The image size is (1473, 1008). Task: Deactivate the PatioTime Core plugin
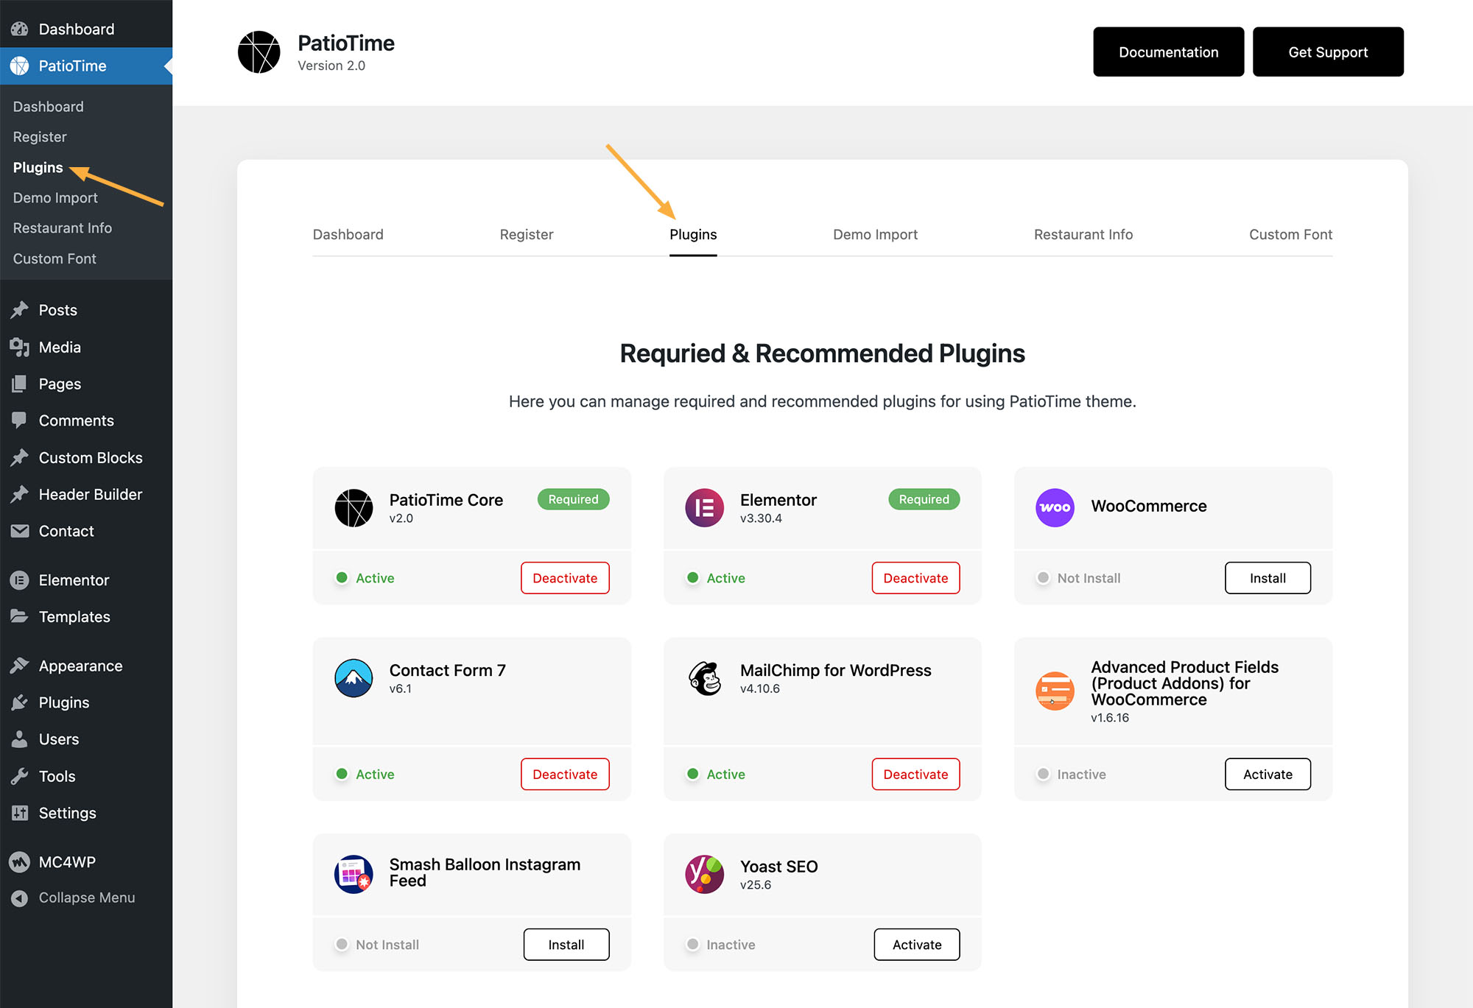point(565,578)
